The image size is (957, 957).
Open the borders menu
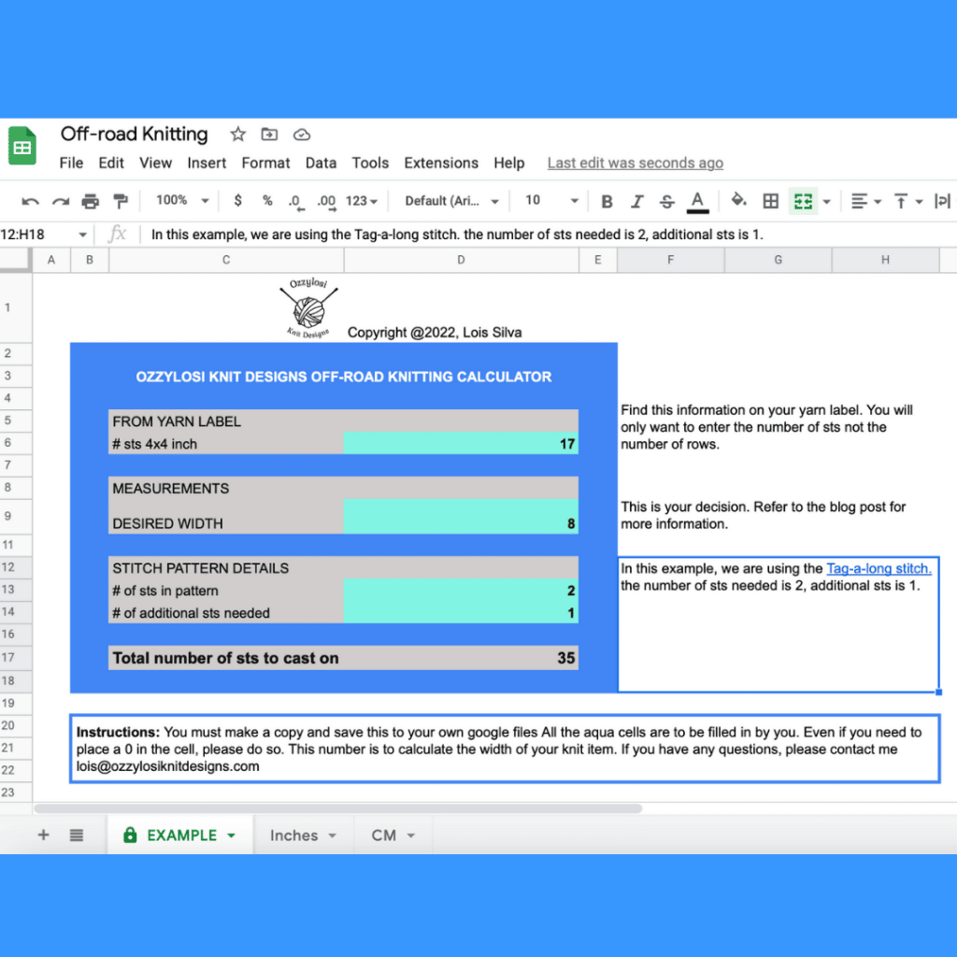(x=771, y=201)
